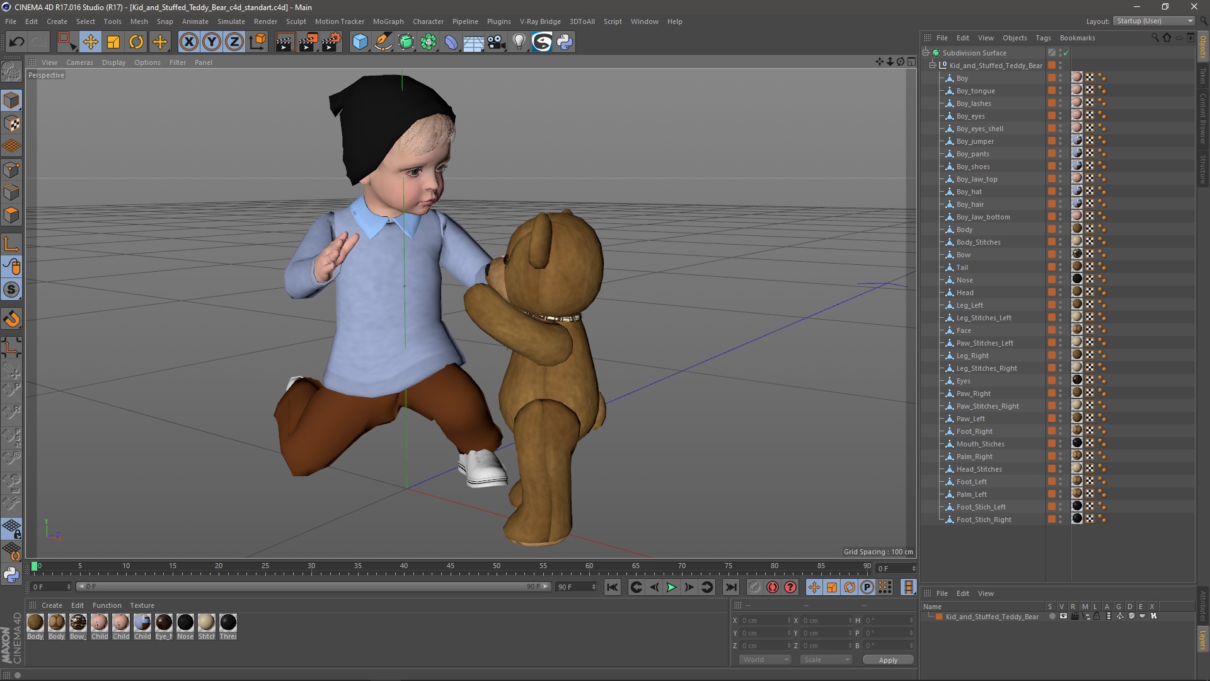Play the animation forward

(x=672, y=588)
